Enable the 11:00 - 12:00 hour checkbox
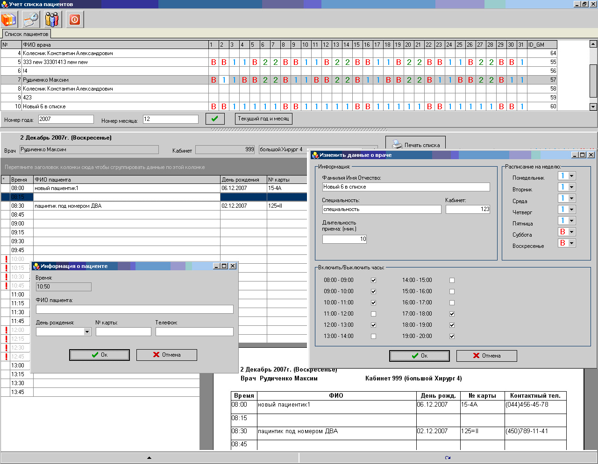The width and height of the screenshot is (598, 464). click(373, 314)
